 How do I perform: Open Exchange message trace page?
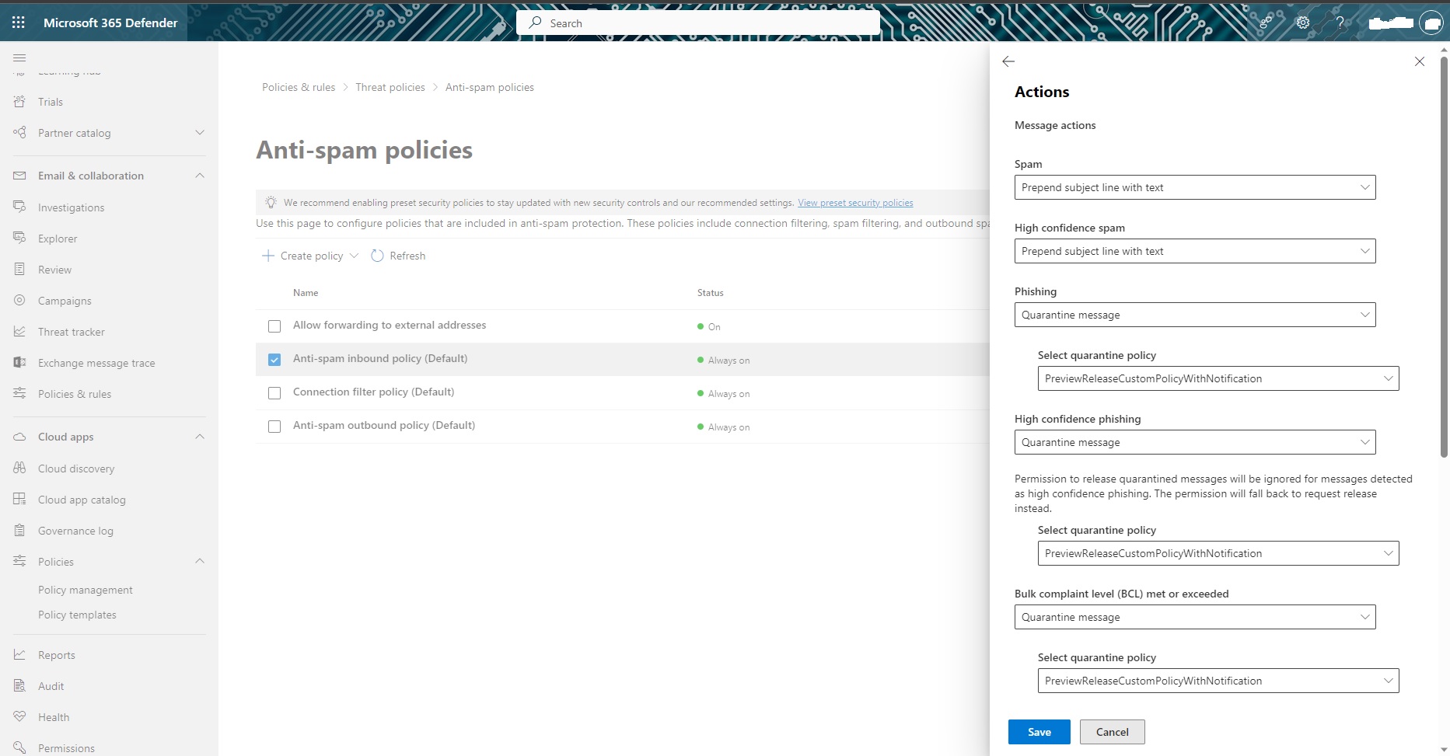tap(96, 363)
